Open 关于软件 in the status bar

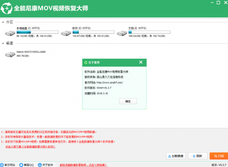tap(46, 165)
